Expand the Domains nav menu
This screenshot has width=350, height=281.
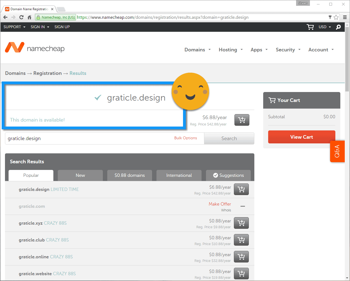[197, 50]
